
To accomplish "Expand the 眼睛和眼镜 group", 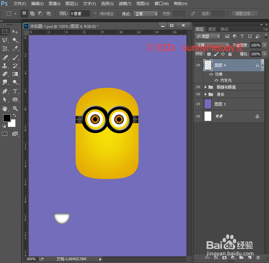I will click(205, 87).
